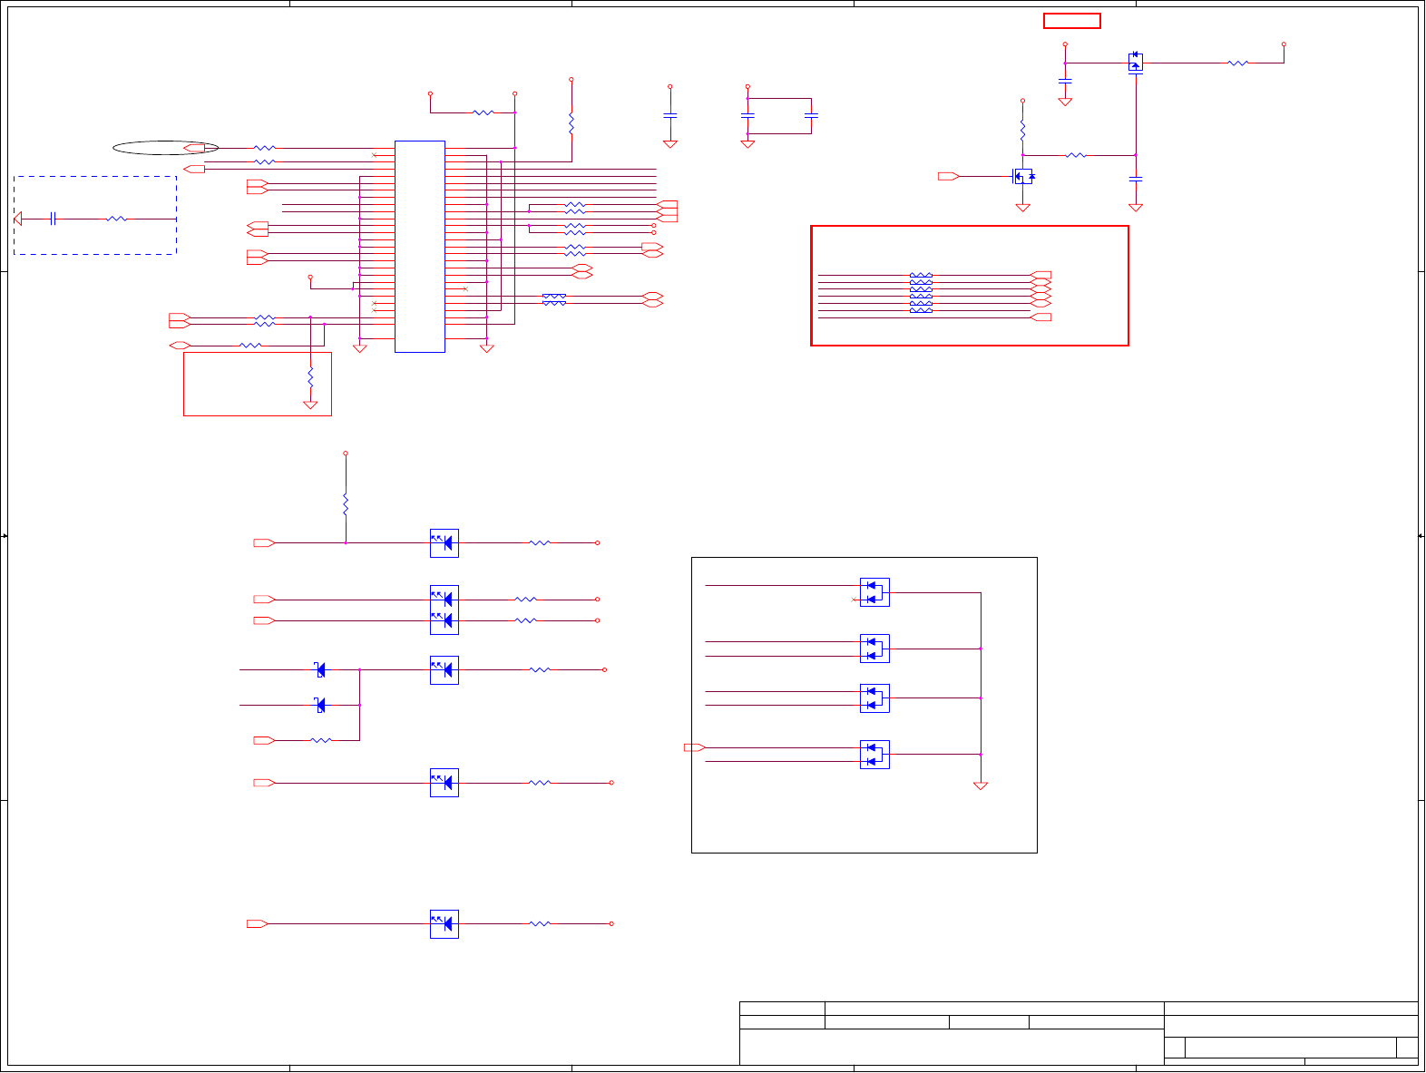Image resolution: width=1426 pixels, height=1073 pixels.
Task: Click the ground symbol inside thin red box
Action: tap(310, 405)
